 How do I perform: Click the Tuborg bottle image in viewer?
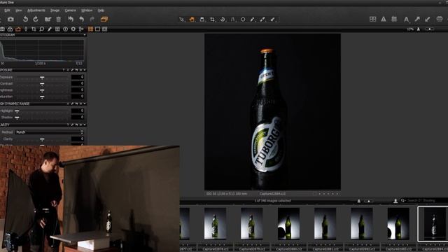tap(272, 111)
